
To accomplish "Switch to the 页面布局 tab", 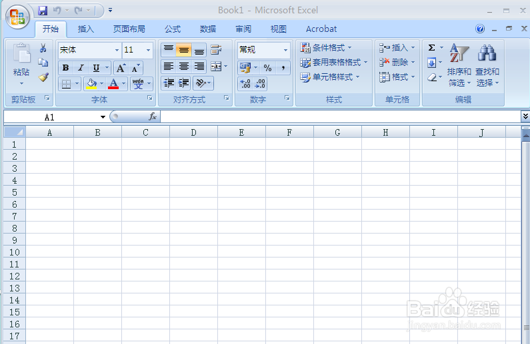I will point(129,29).
